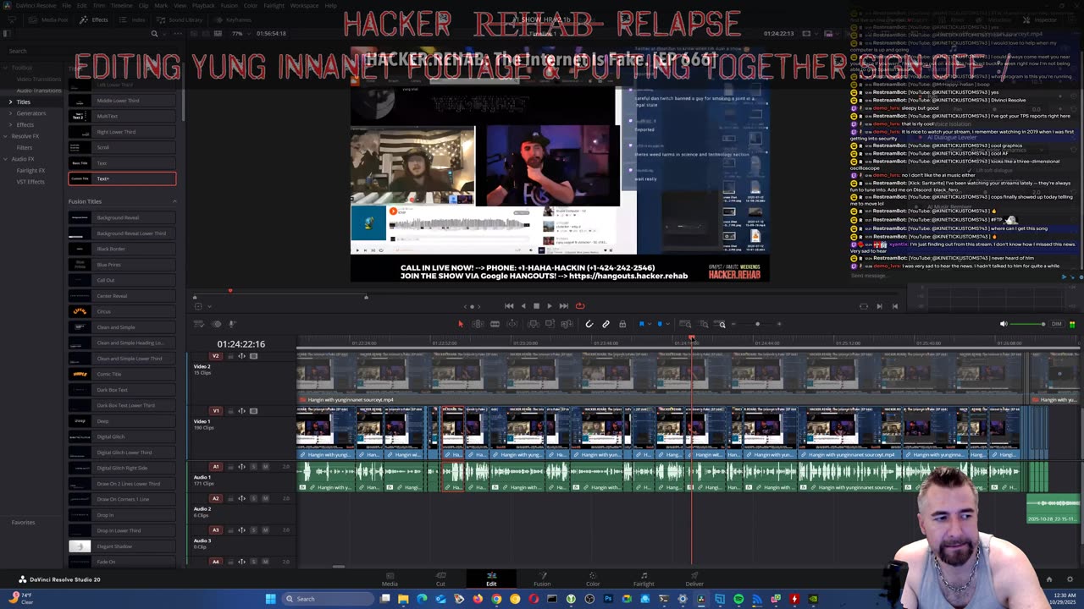Play the timeline forward
Viewport: 1084px width, 609px height.
549,306
